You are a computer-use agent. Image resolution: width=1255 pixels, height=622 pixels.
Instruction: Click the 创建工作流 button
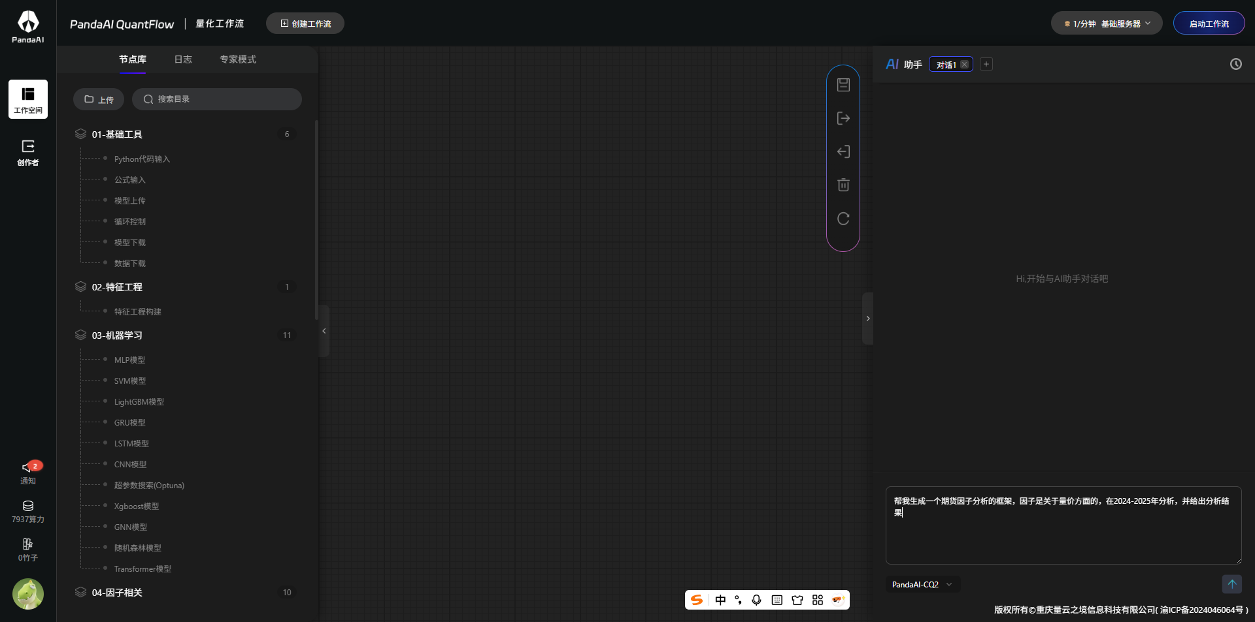tap(305, 23)
